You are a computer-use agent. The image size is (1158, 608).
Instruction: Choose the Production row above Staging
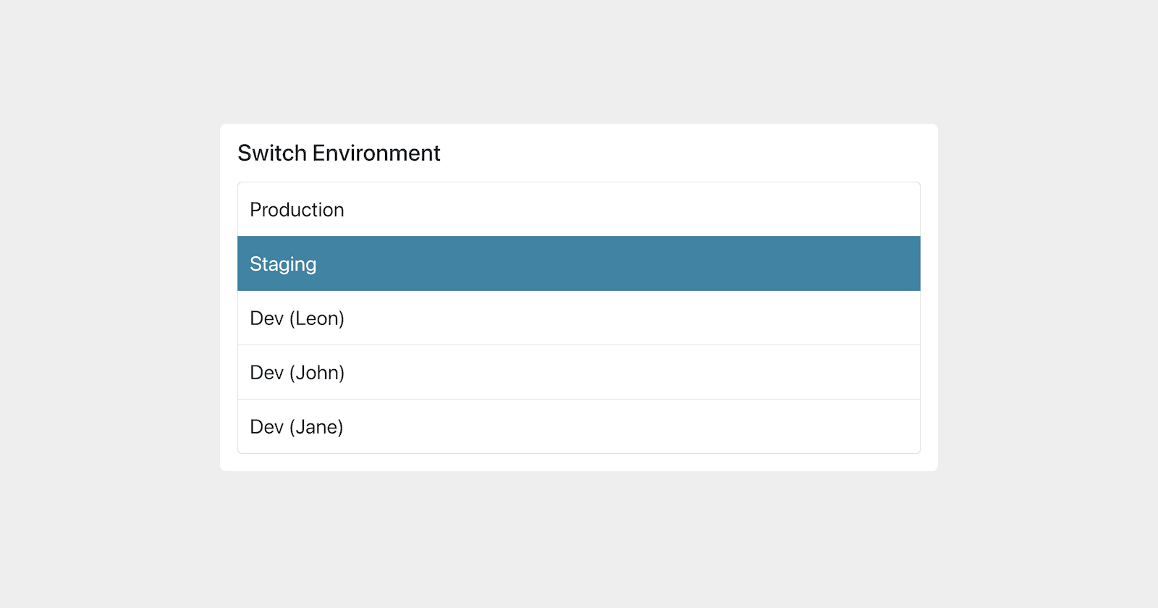tap(579, 209)
